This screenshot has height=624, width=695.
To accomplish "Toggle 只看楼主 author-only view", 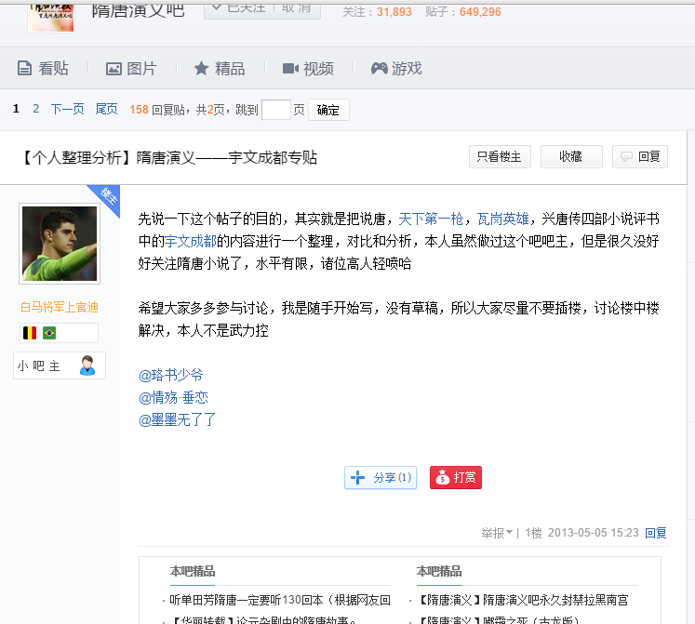I will coord(500,156).
